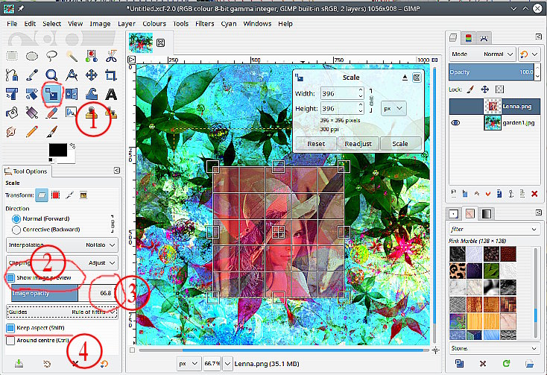Open the zoom percentage dropdown

(x=227, y=364)
